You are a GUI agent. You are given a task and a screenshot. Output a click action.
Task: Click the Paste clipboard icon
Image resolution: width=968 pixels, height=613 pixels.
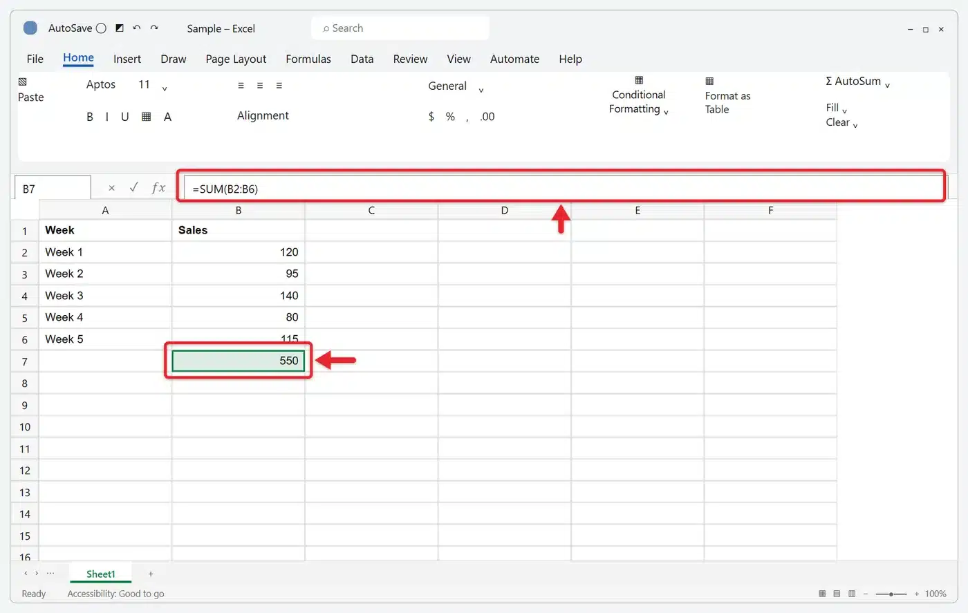23,82
